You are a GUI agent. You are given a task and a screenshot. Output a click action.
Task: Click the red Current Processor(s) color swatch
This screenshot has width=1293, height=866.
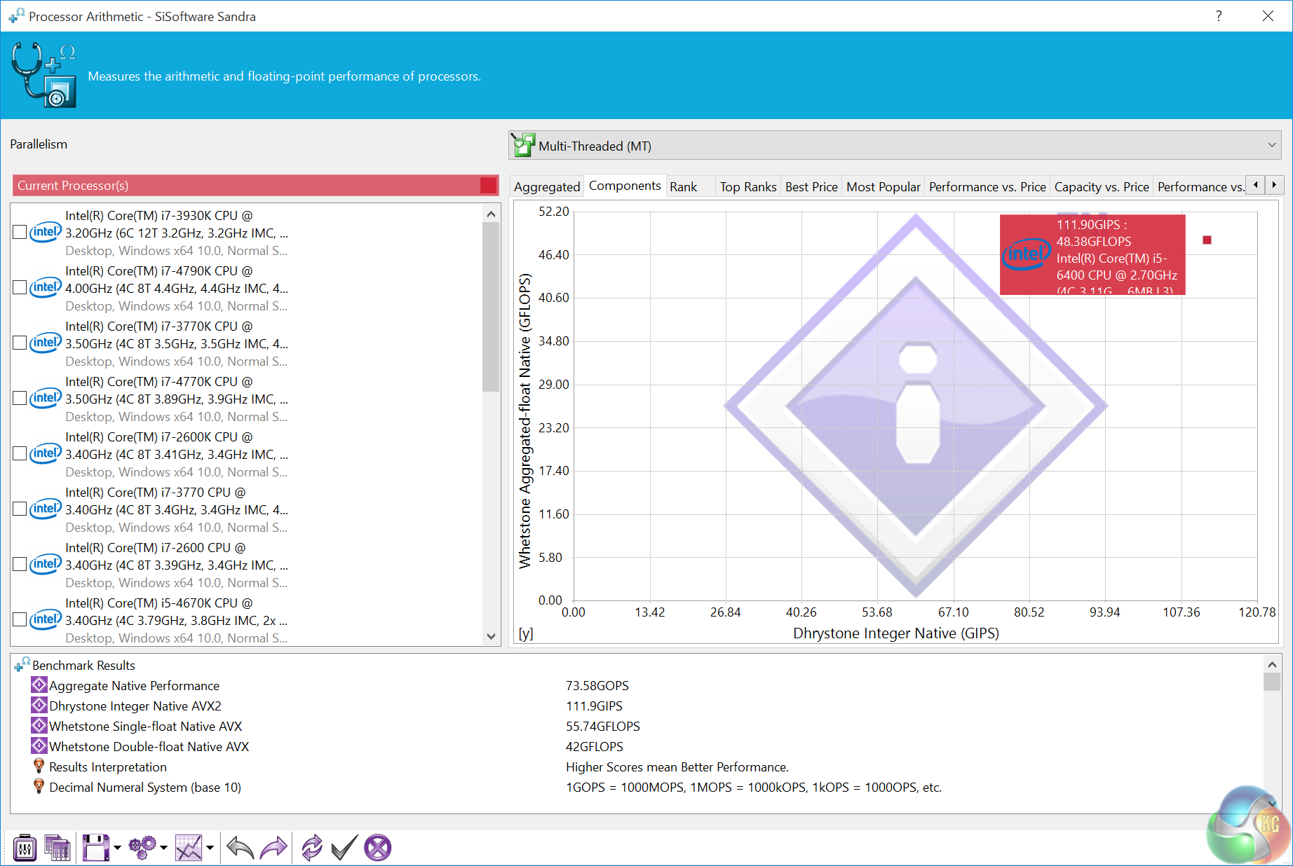[488, 186]
